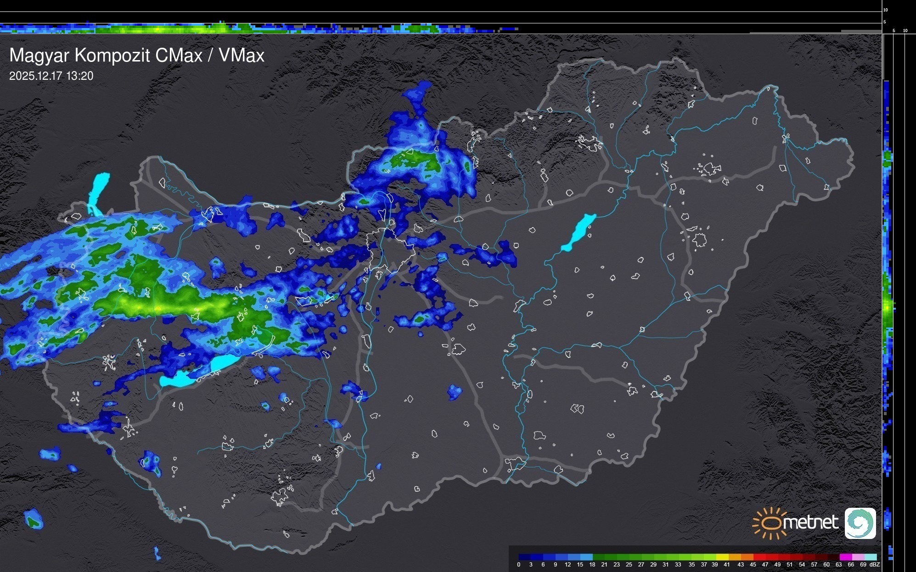
Task: Click the legend number 18 label
Action: pyautogui.click(x=592, y=565)
